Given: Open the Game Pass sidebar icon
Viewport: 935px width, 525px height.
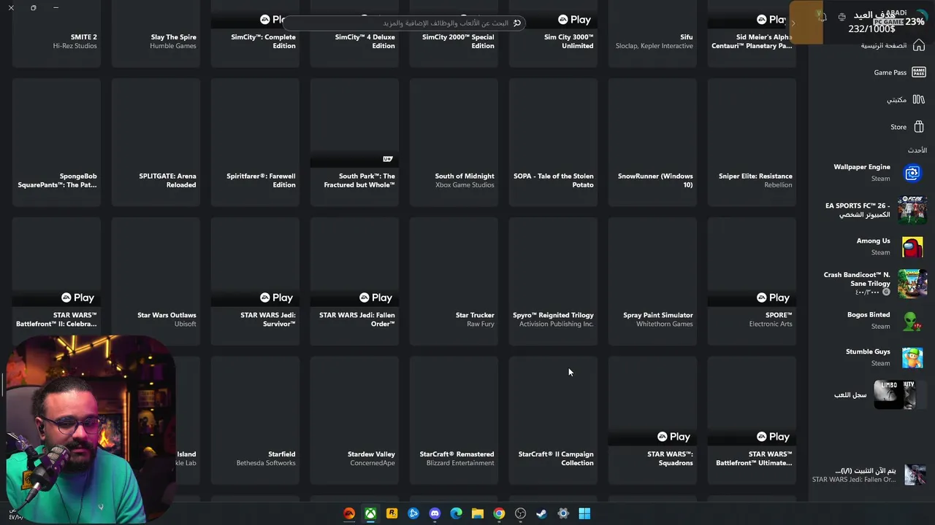Looking at the screenshot, I should pos(919,72).
